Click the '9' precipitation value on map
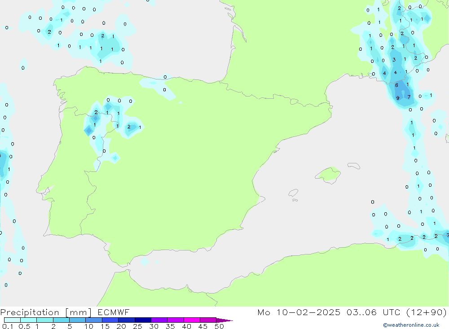The image size is (449, 329). pos(398,98)
